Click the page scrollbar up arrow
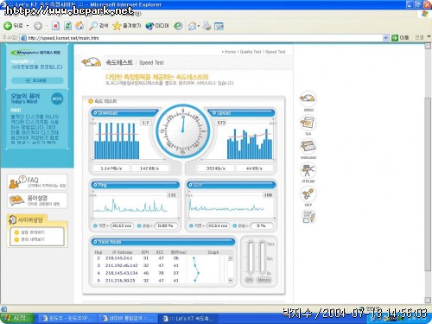The height and width of the screenshot is (324, 432). [x=428, y=46]
